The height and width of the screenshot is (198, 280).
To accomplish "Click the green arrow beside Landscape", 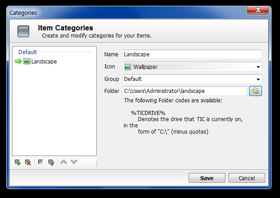I will [18, 61].
